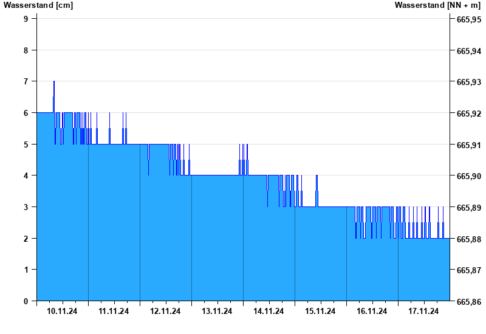Image resolution: width=486 pixels, height=334 pixels.
Task: Select the 16.11.24 date label
Action: tap(372, 312)
